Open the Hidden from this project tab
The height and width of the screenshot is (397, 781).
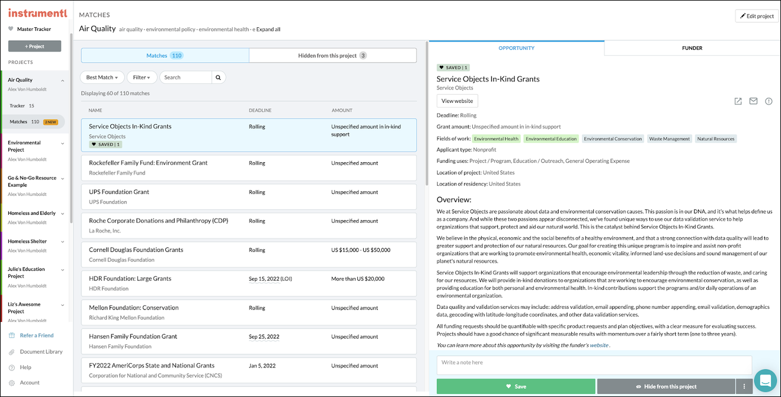click(332, 54)
